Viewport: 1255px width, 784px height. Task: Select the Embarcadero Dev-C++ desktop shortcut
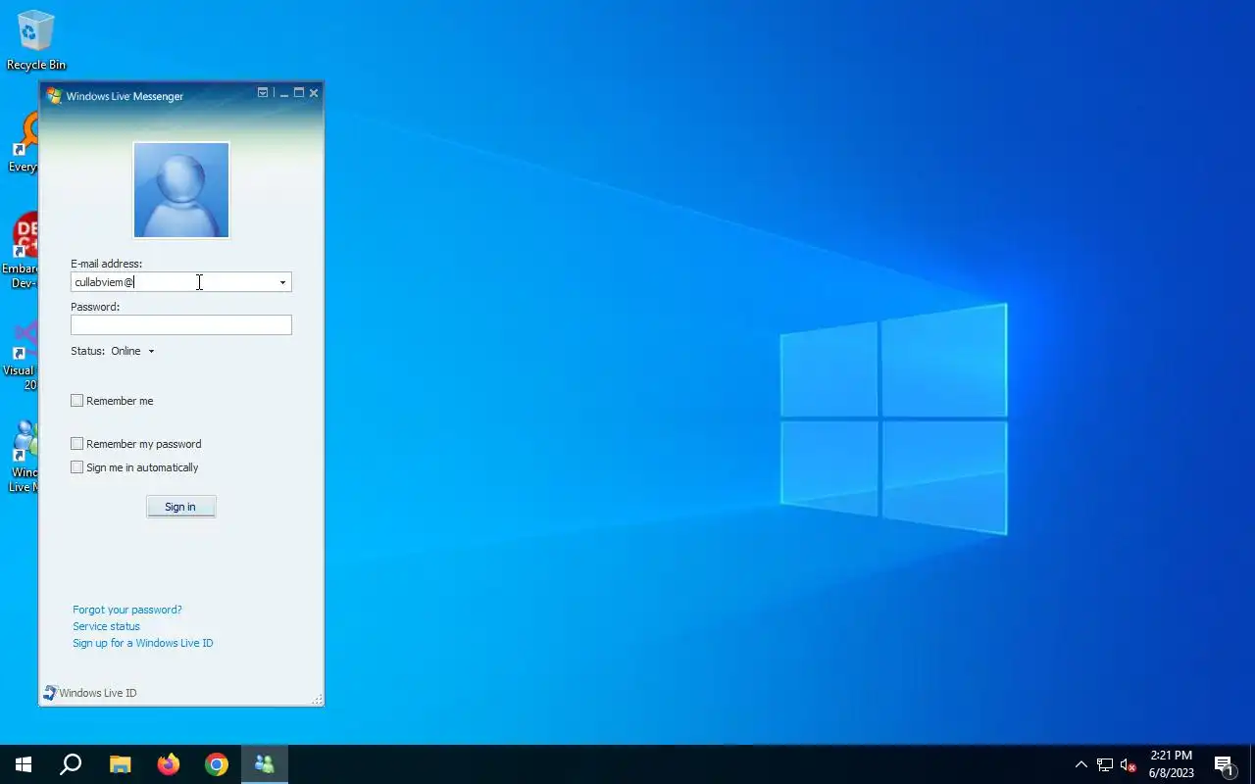click(x=22, y=251)
